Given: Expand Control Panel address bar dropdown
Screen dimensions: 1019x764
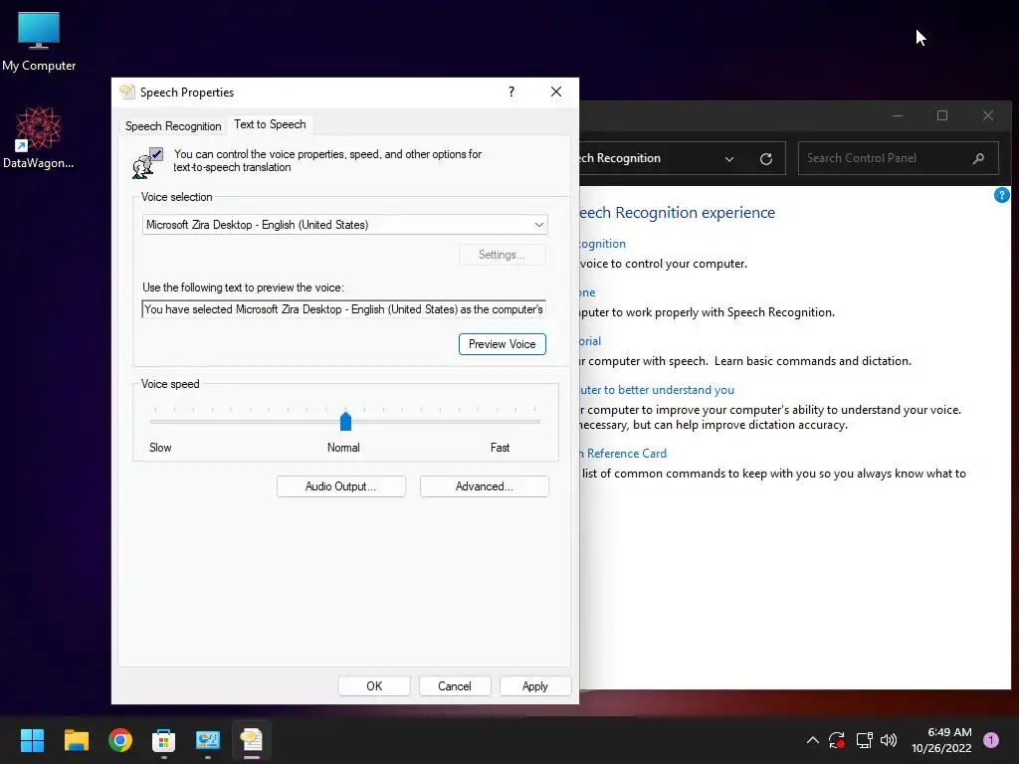Looking at the screenshot, I should tap(729, 158).
